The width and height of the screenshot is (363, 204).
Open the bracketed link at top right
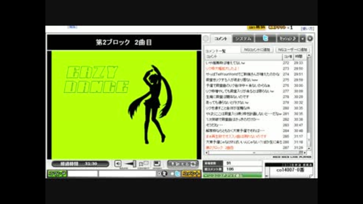[307, 28]
